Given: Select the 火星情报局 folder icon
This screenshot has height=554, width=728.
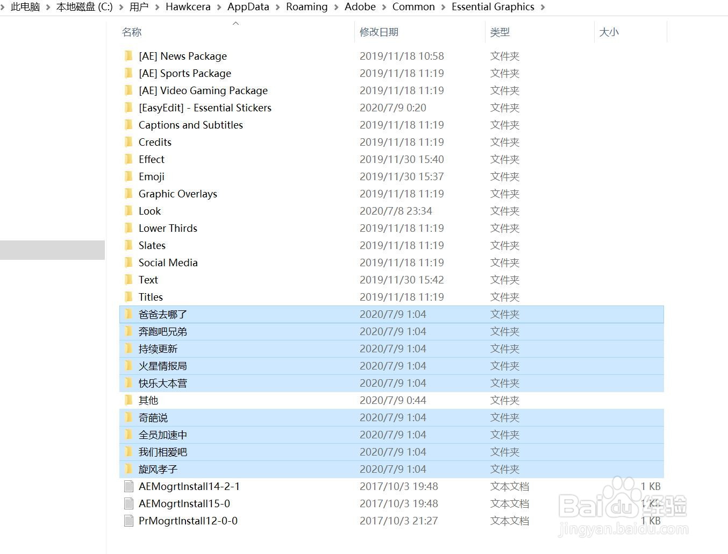Looking at the screenshot, I should [129, 366].
